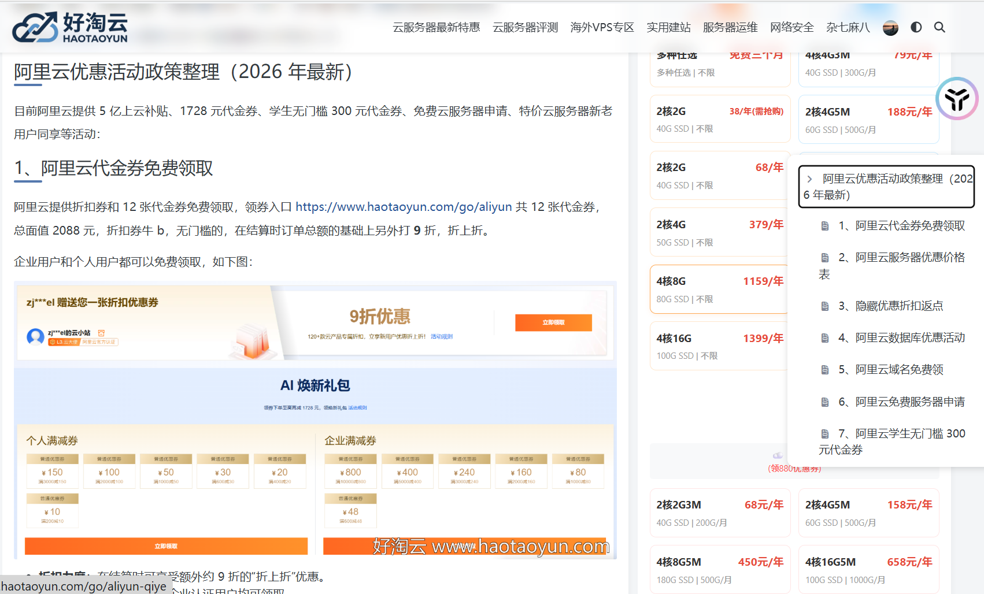Open 4核16G 1399/年 server card
984x594 pixels.
coord(719,346)
